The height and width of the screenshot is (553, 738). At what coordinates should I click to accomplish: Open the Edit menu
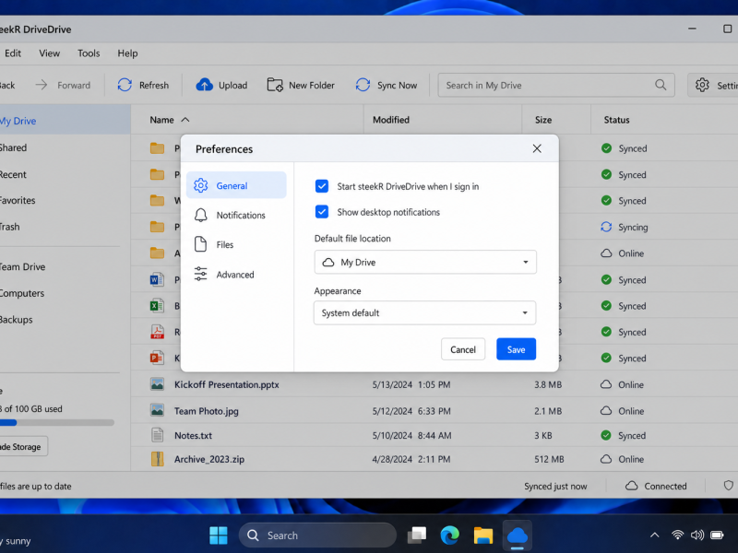(13, 53)
